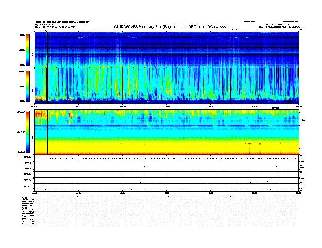Image resolution: width=322 pixels, height=248 pixels.
Task: Click the -155.00 label on TNR scale
Action: (21, 152)
